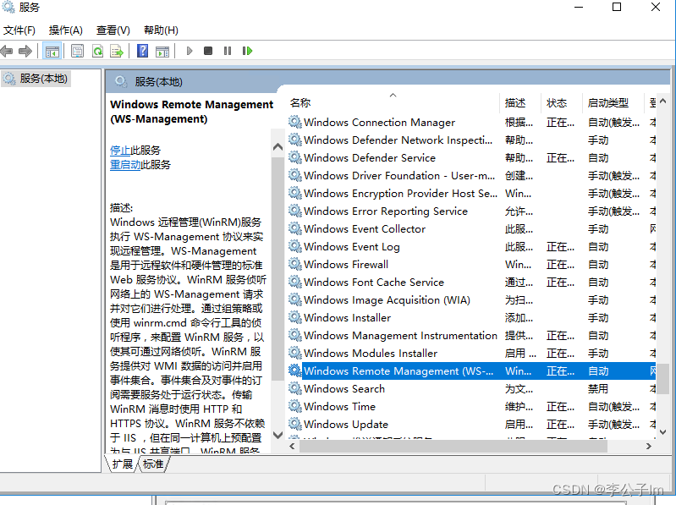676x505 pixels.
Task: Click the Forward arrow toolbar icon
Action: coord(25,52)
